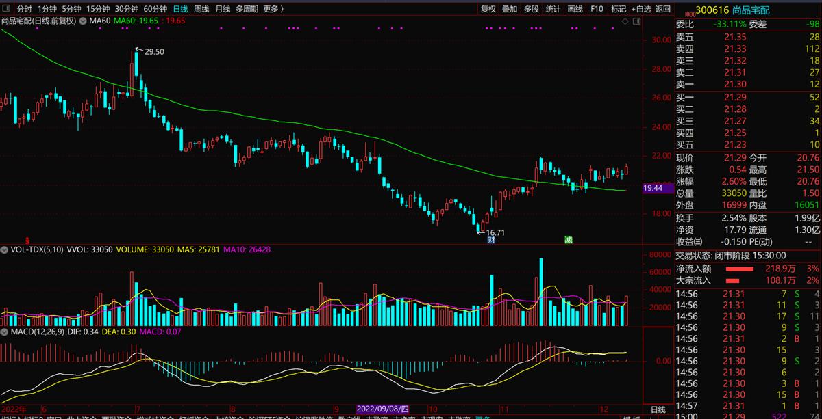Click the green 减 marker icon
The width and height of the screenshot is (822, 419).
[568, 240]
